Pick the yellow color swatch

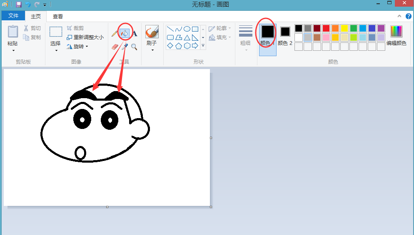pos(344,28)
